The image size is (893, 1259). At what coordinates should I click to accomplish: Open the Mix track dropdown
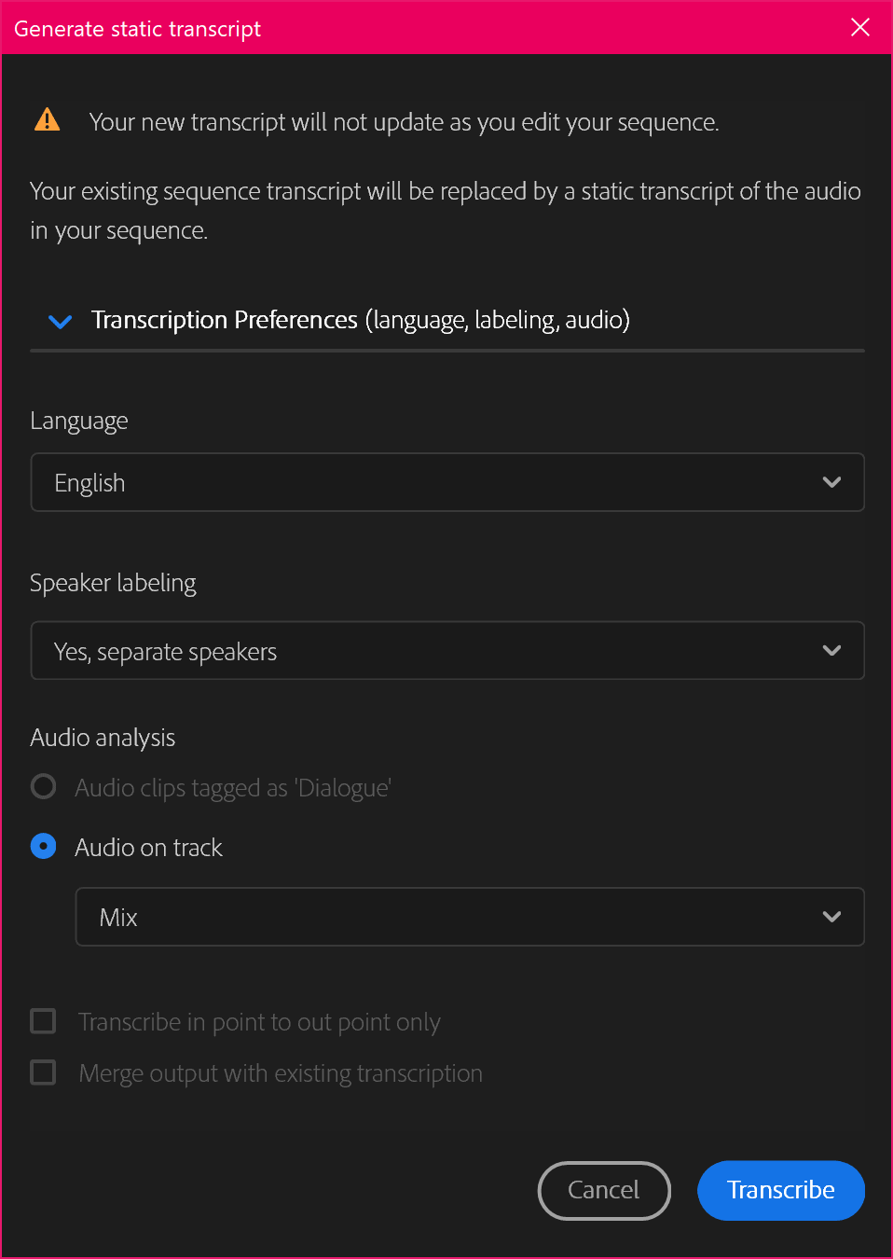coord(470,917)
